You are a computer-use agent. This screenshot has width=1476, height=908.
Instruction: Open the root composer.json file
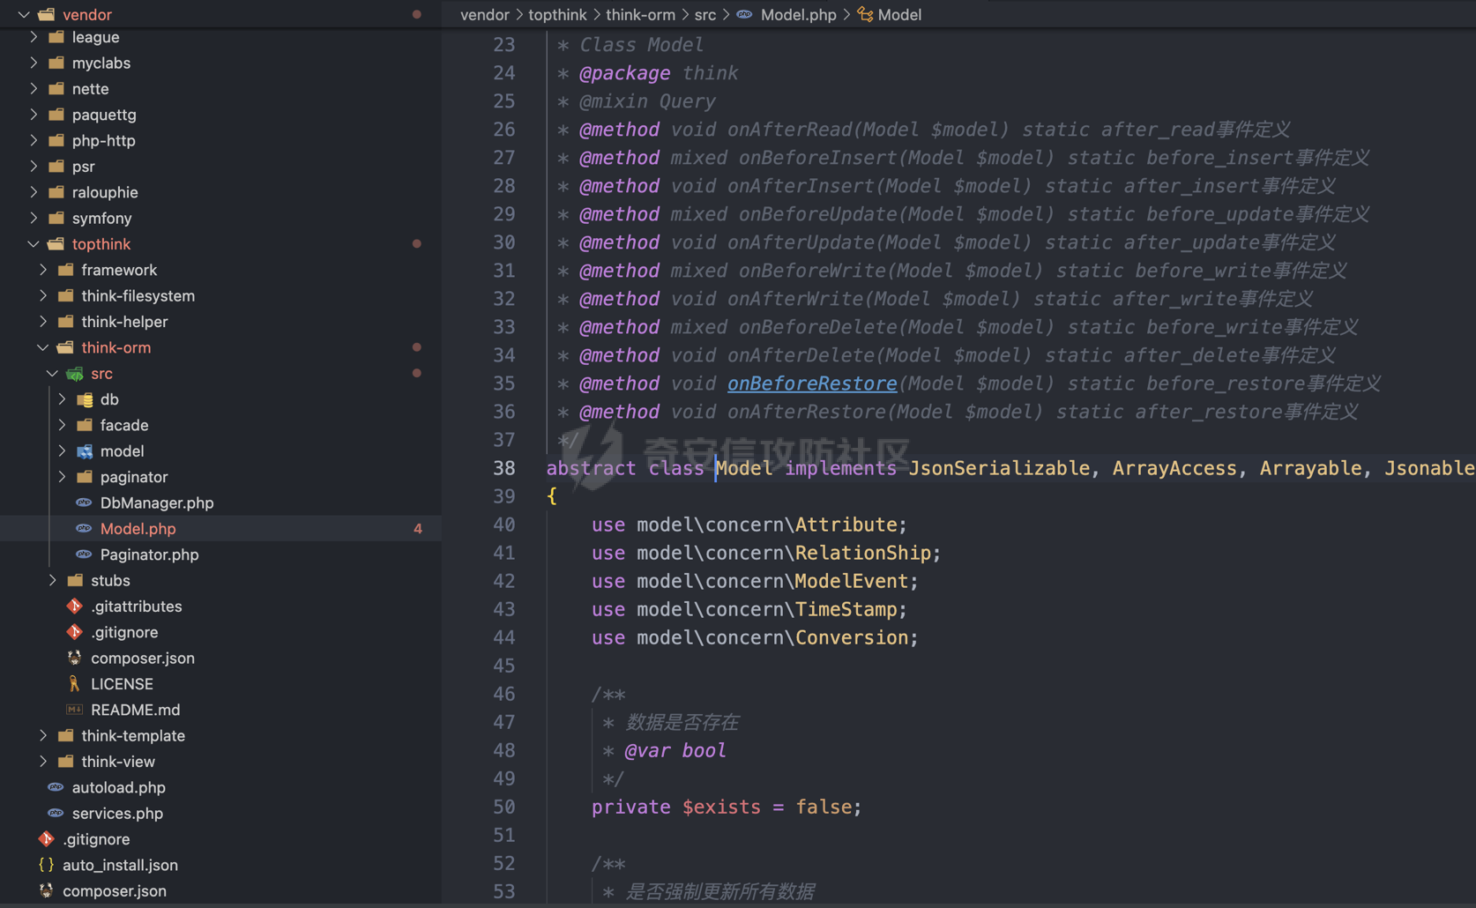(115, 891)
